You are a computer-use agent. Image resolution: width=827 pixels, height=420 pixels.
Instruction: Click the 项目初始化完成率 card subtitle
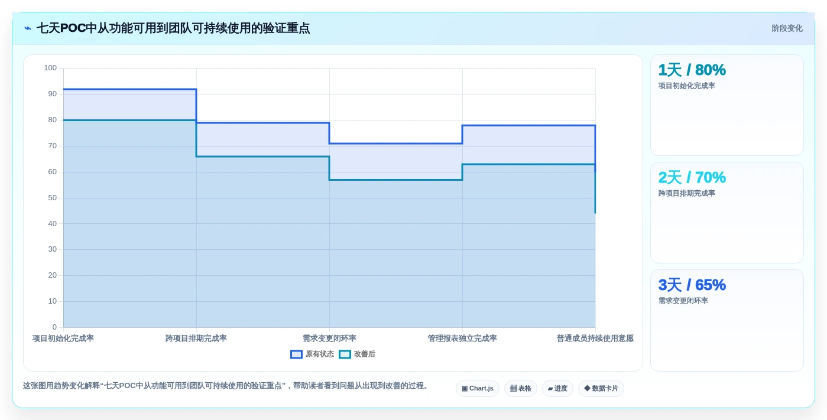pyautogui.click(x=686, y=86)
